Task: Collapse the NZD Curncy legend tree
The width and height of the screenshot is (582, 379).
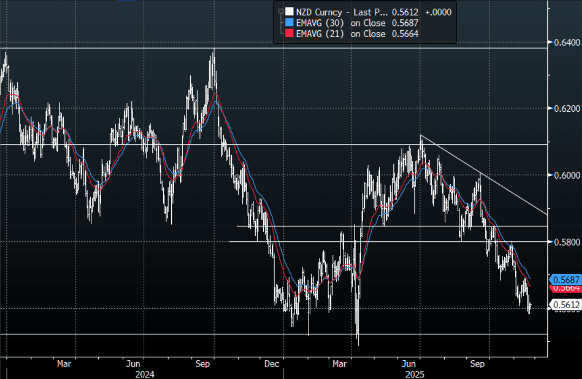Action: click(x=280, y=11)
